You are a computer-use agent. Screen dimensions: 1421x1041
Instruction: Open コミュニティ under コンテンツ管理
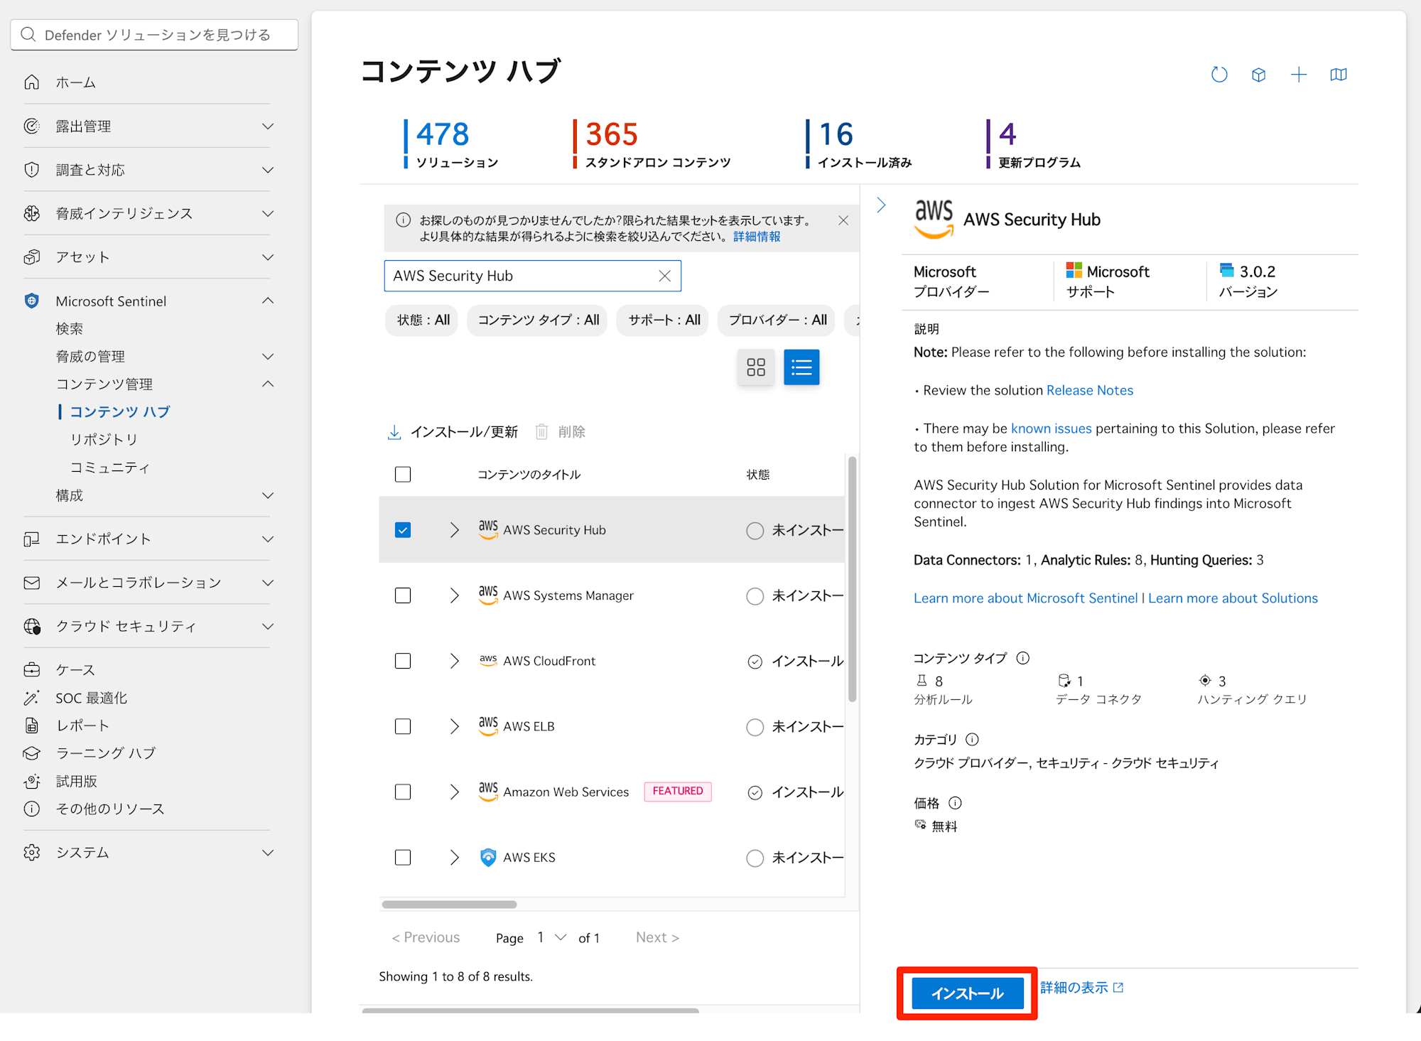pyautogui.click(x=110, y=467)
